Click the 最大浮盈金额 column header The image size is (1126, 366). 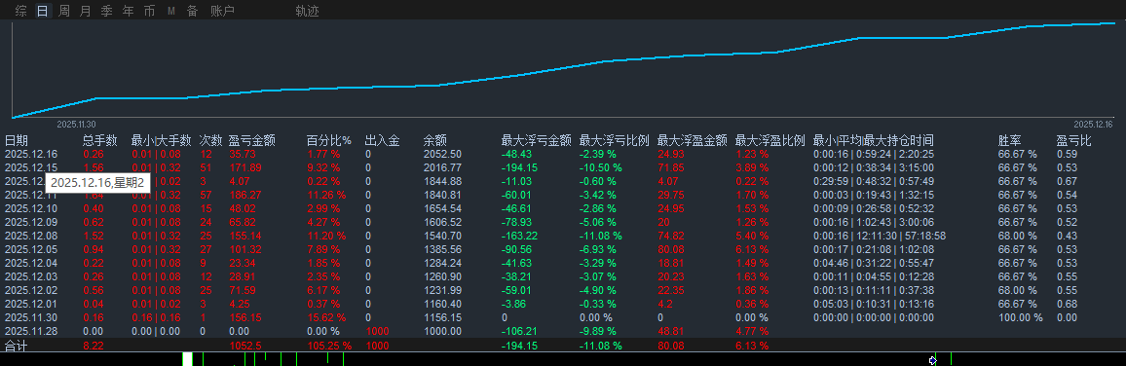(693, 141)
